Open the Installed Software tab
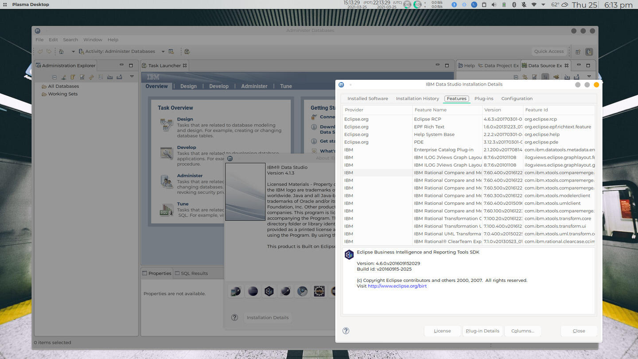The image size is (638, 359). [x=367, y=98]
